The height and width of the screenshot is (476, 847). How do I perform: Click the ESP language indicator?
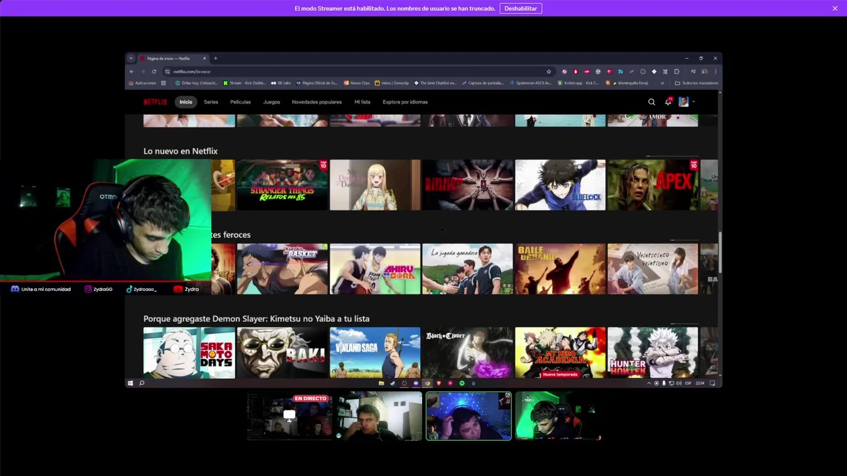click(688, 383)
